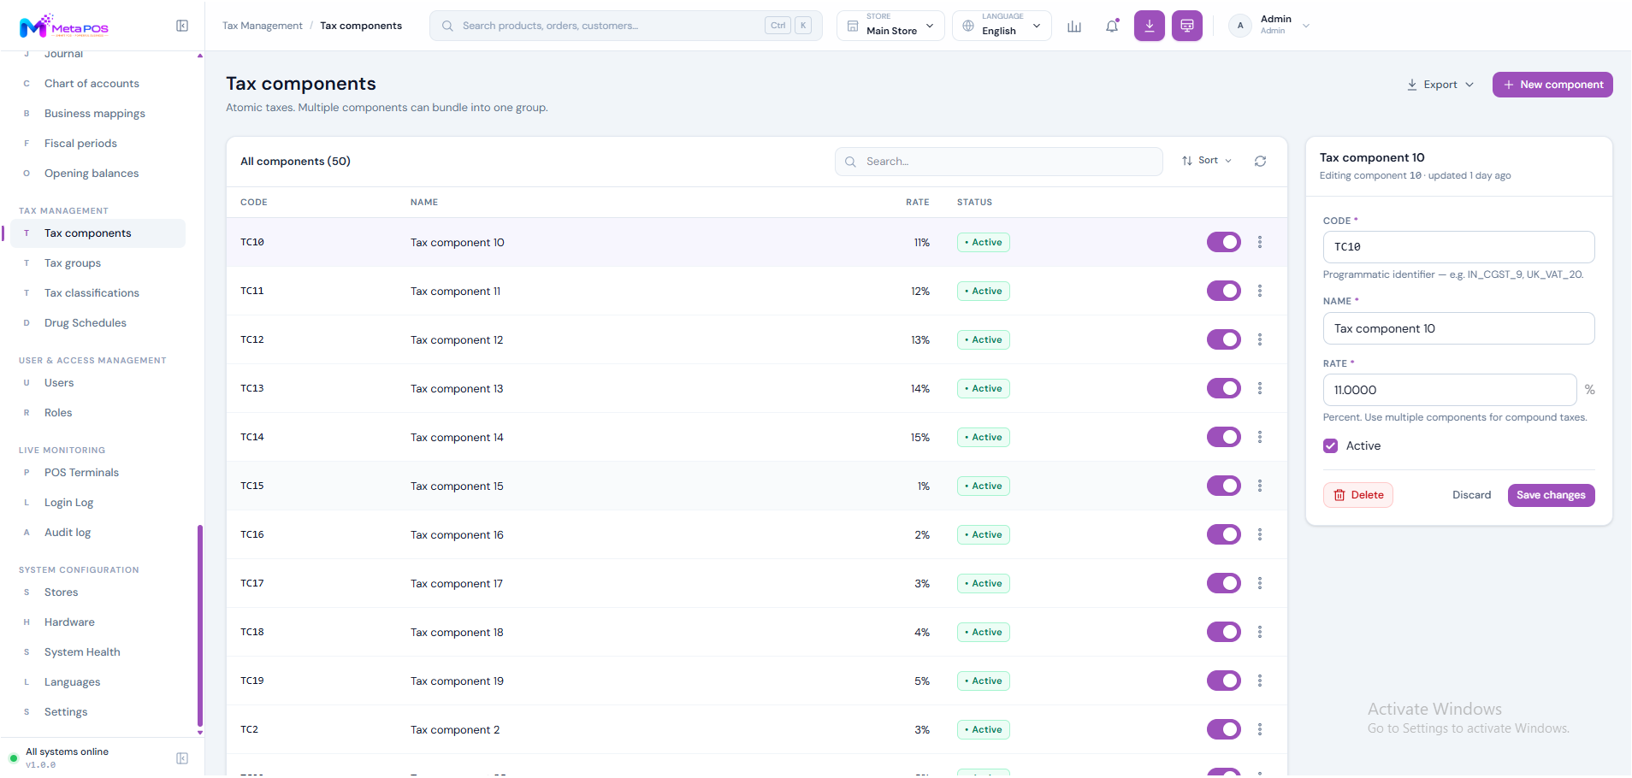Click the purple download icon button
This screenshot has height=778, width=1632.
tap(1150, 26)
